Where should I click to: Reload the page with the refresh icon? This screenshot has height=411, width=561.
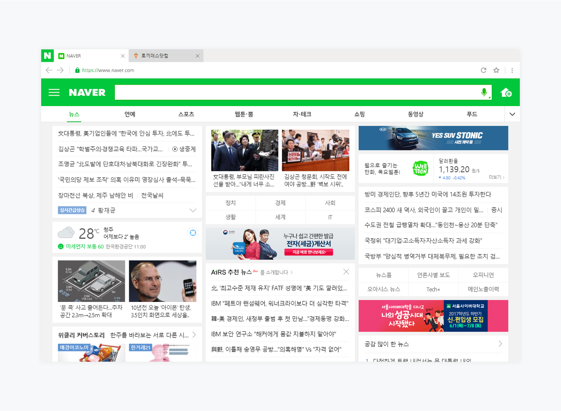483,70
